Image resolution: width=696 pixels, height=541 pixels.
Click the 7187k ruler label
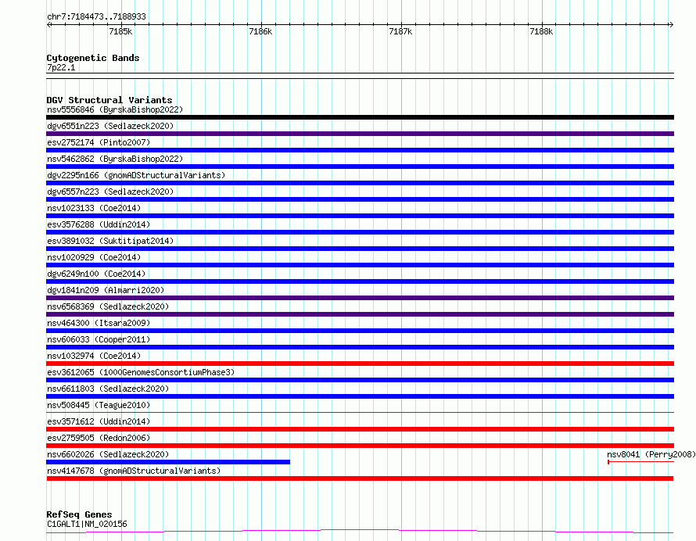400,31
